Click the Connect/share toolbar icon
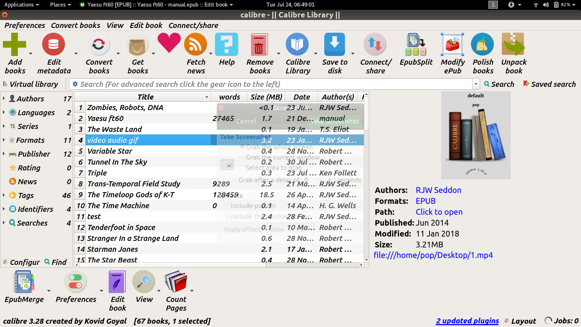Viewport: 581px width, 327px height. [x=375, y=44]
